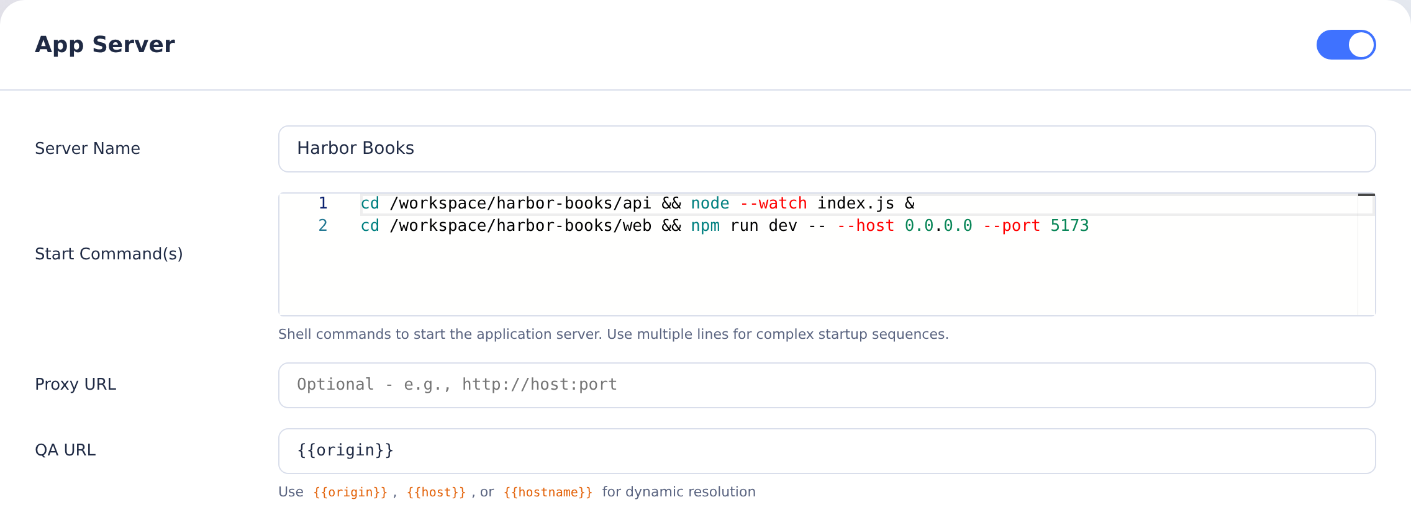The image size is (1411, 515).
Task: Click the code editor scrollbar
Action: pos(1366,254)
